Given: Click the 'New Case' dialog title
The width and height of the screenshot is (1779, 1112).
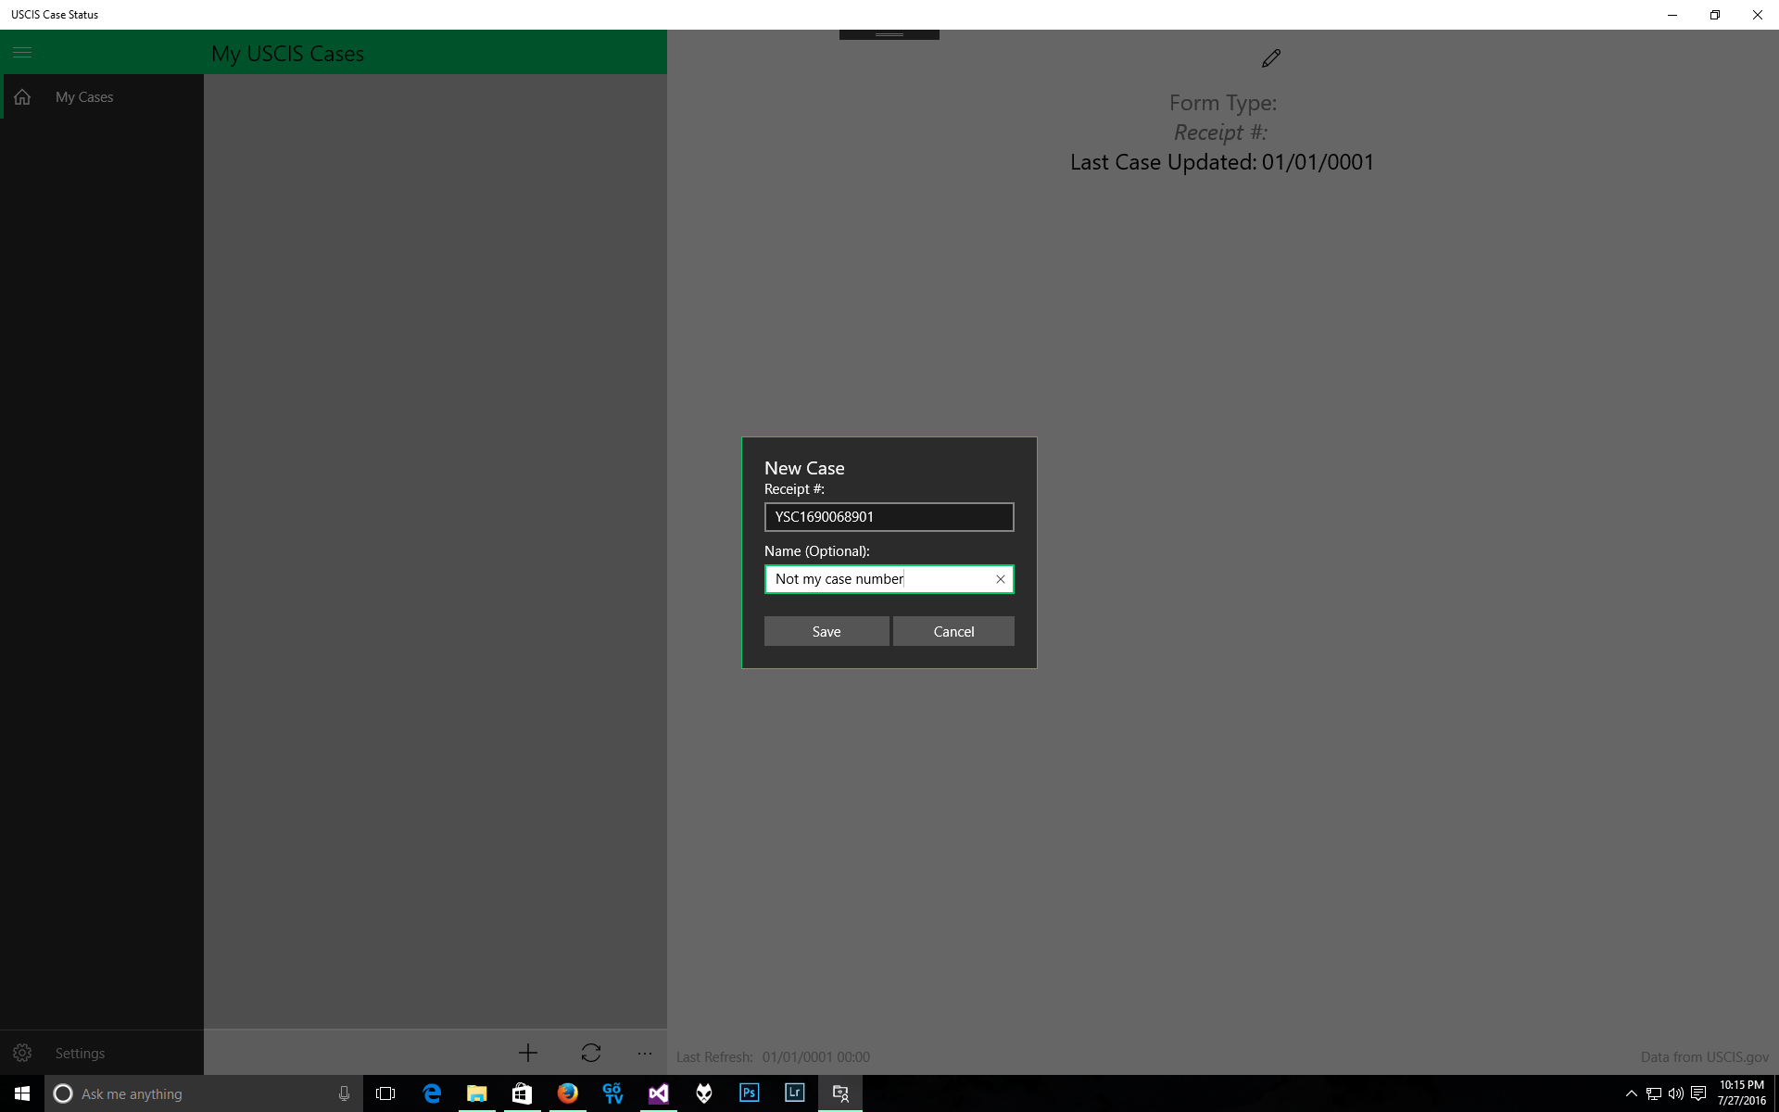Looking at the screenshot, I should (804, 468).
